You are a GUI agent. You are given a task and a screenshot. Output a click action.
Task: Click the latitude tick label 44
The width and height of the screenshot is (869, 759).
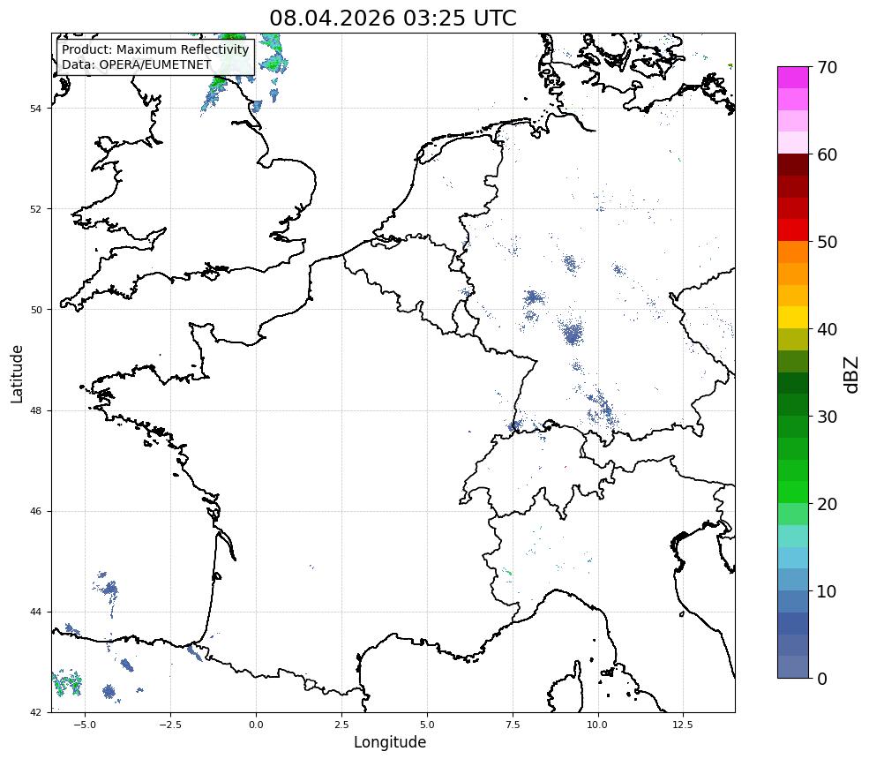tap(35, 612)
